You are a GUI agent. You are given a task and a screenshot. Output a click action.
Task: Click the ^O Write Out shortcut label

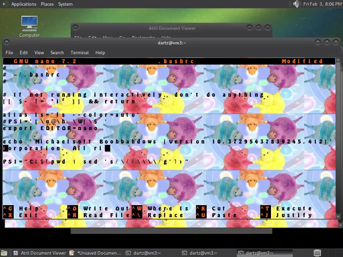point(98,208)
